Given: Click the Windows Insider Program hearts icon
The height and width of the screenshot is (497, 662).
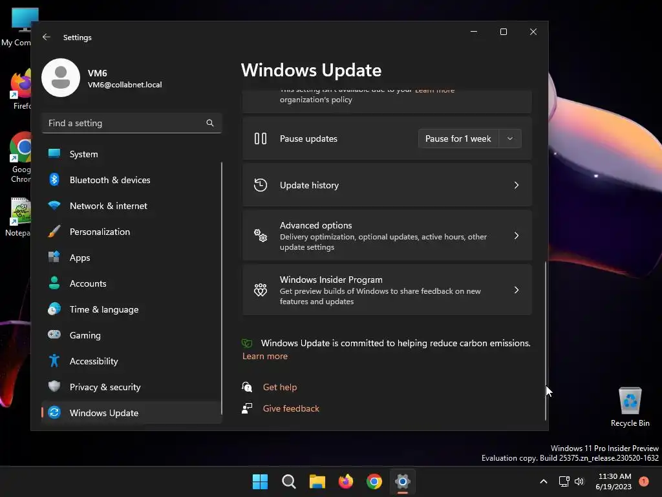Looking at the screenshot, I should 261,290.
